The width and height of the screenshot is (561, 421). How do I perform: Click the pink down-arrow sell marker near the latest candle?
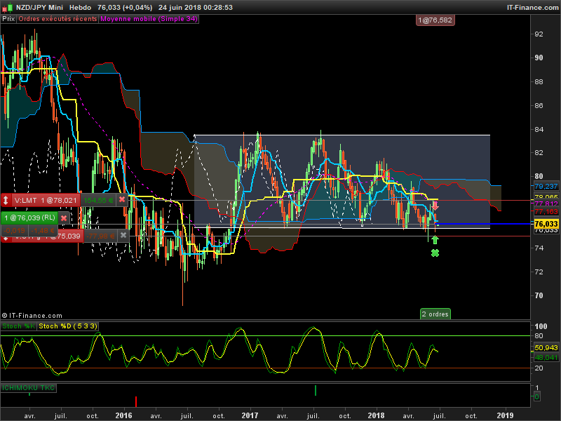(435, 206)
